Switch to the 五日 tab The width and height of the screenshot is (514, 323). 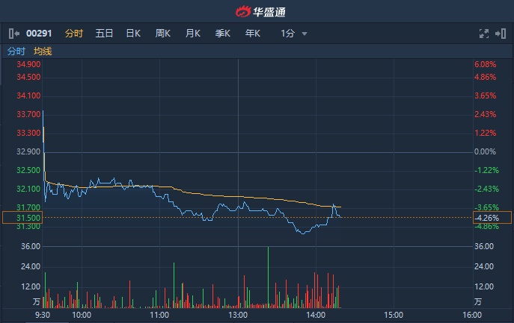click(104, 34)
